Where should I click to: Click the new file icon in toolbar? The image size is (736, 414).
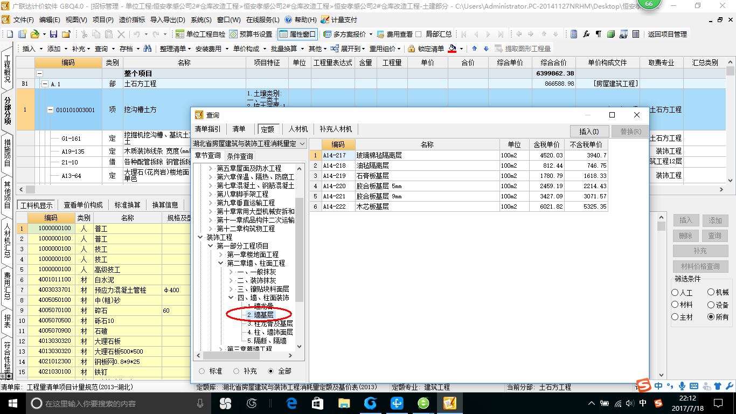click(11, 34)
